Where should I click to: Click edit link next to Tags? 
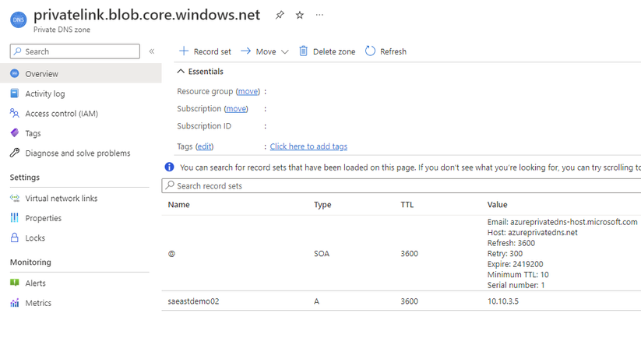click(x=204, y=146)
